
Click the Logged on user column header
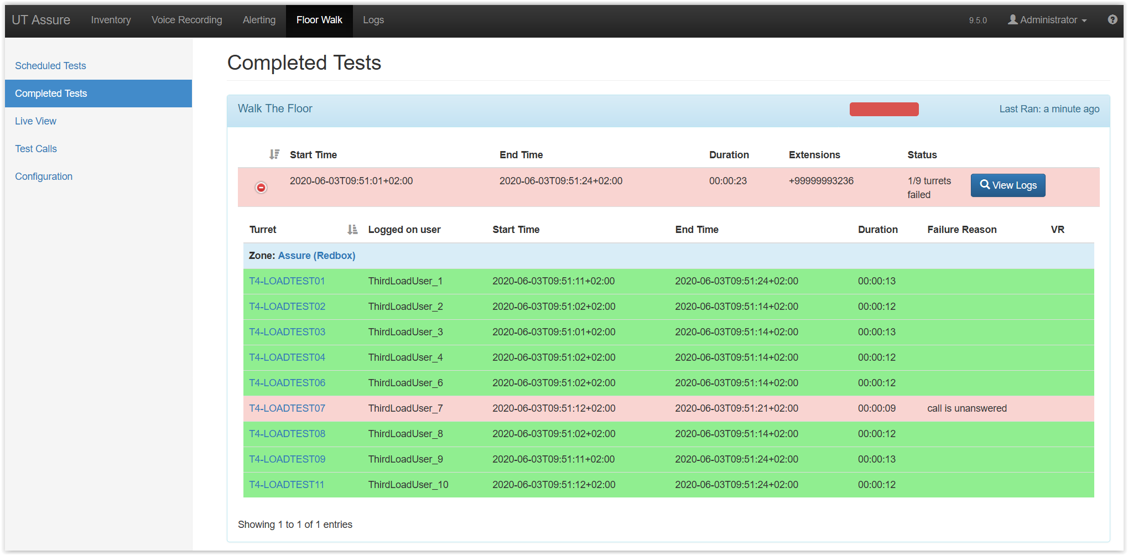tap(404, 230)
